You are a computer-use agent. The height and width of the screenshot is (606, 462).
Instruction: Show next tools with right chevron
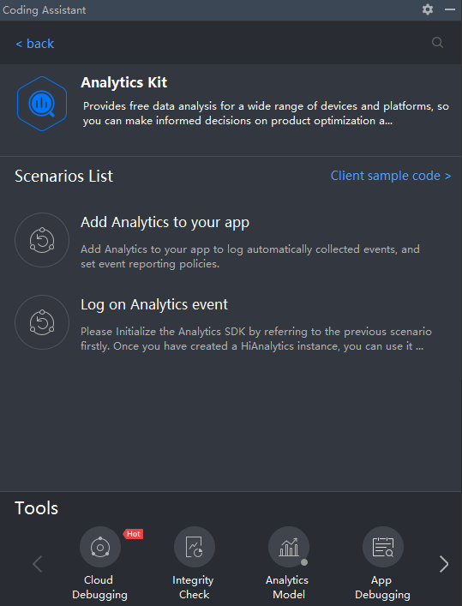click(444, 564)
